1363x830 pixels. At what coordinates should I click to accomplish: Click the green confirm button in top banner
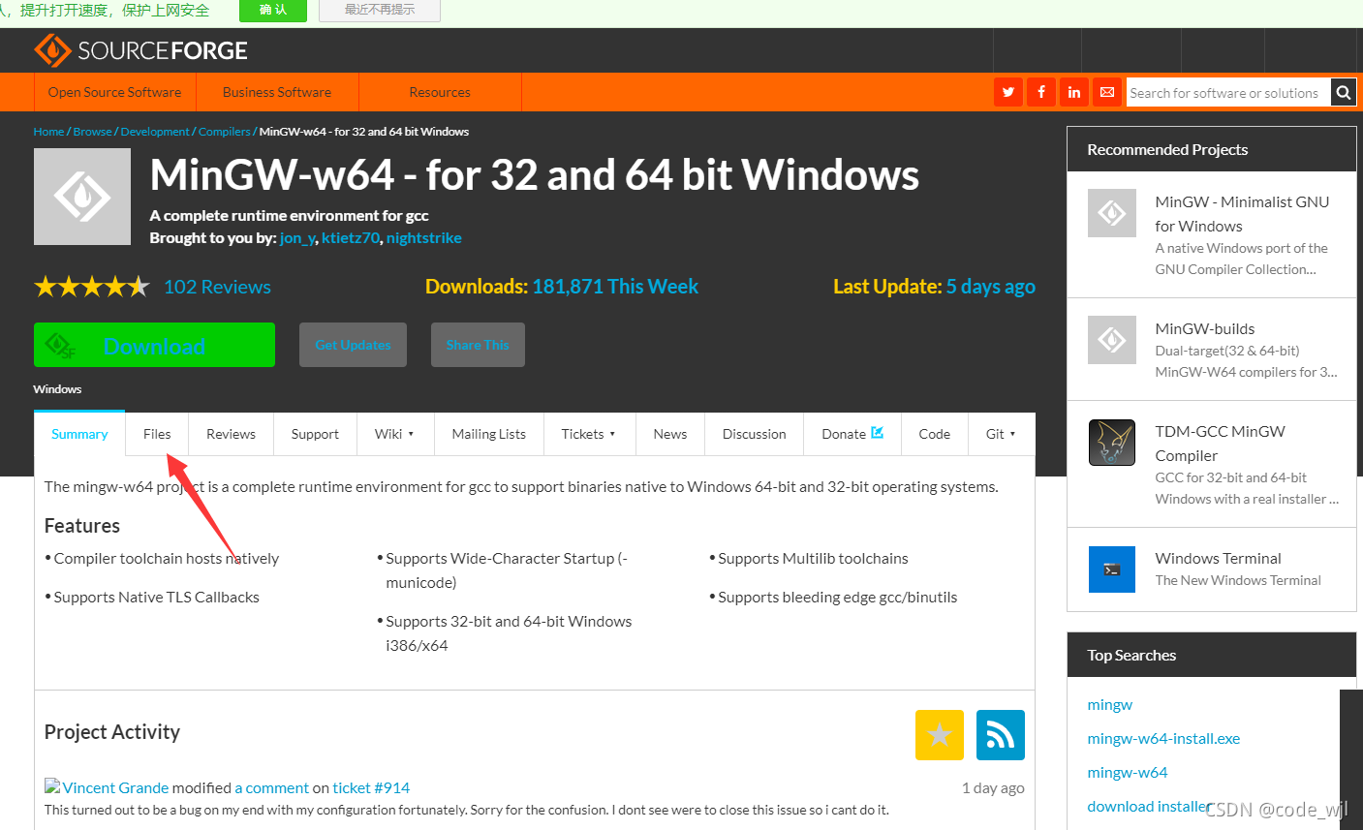(273, 10)
